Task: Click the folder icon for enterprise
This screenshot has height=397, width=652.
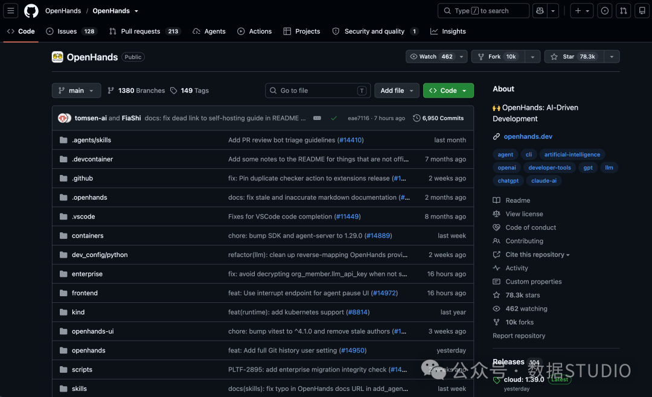Action: (63, 274)
